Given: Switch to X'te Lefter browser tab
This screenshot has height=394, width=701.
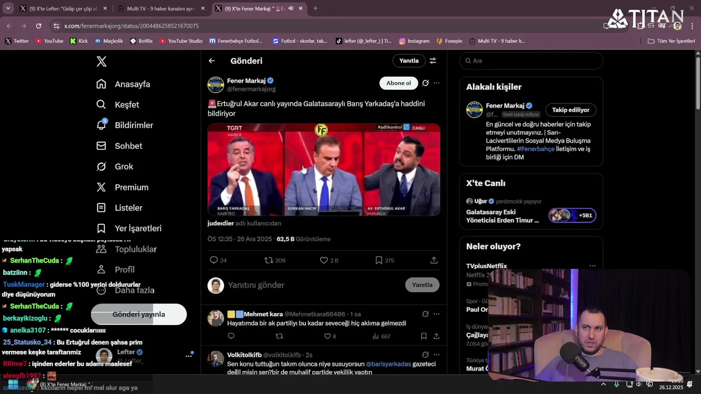Looking at the screenshot, I should (x=63, y=9).
